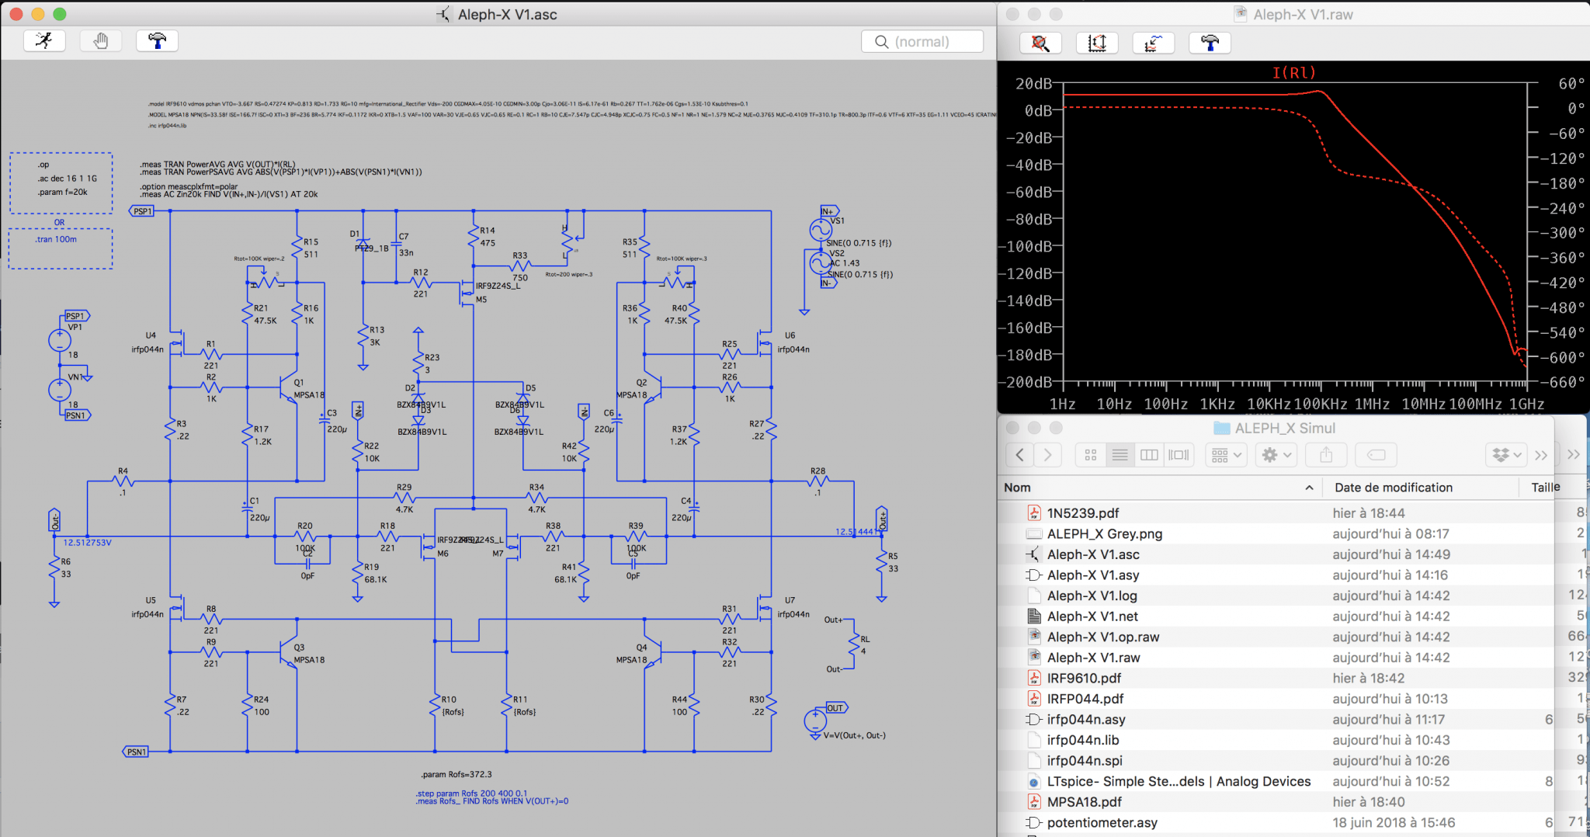Click the schematic icon beside Aleph-X V1.asc row
This screenshot has height=837, width=1590.
1033,554
